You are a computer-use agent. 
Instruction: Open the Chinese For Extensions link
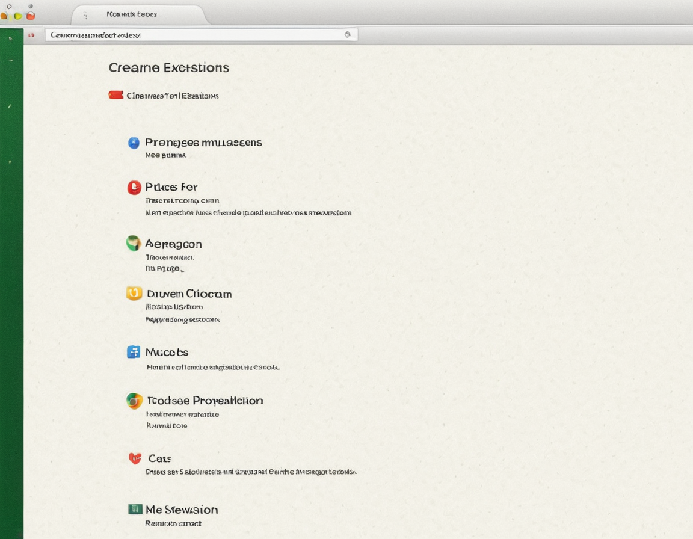173,95
